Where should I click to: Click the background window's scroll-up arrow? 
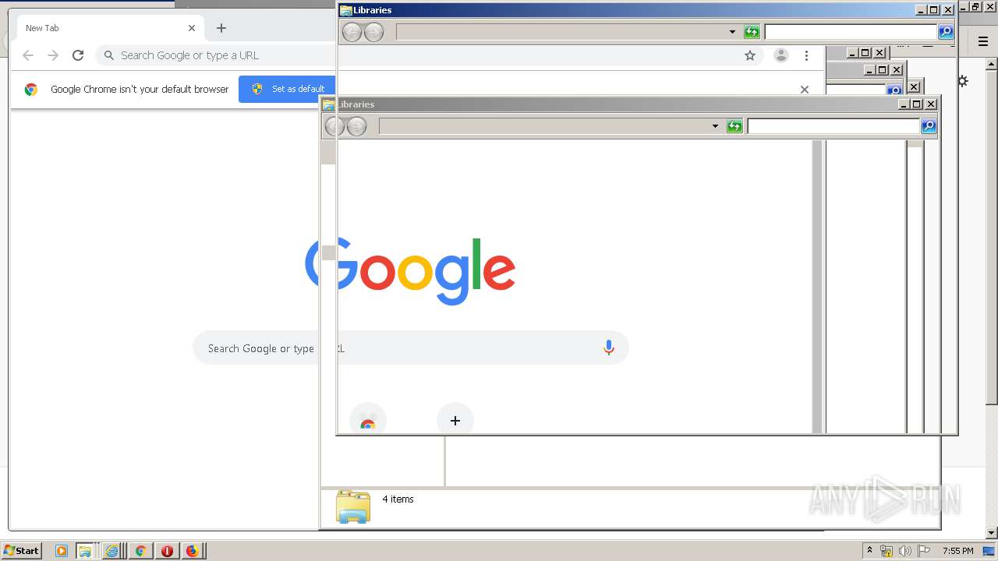click(x=991, y=62)
